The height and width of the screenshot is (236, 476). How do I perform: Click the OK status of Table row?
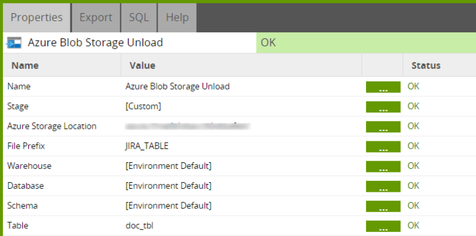pyautogui.click(x=413, y=226)
